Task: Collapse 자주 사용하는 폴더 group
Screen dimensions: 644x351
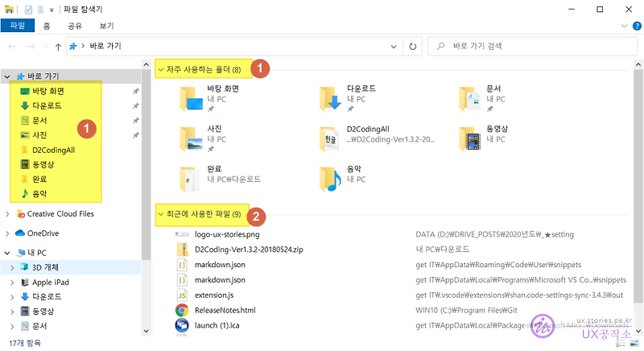Action: (x=161, y=70)
